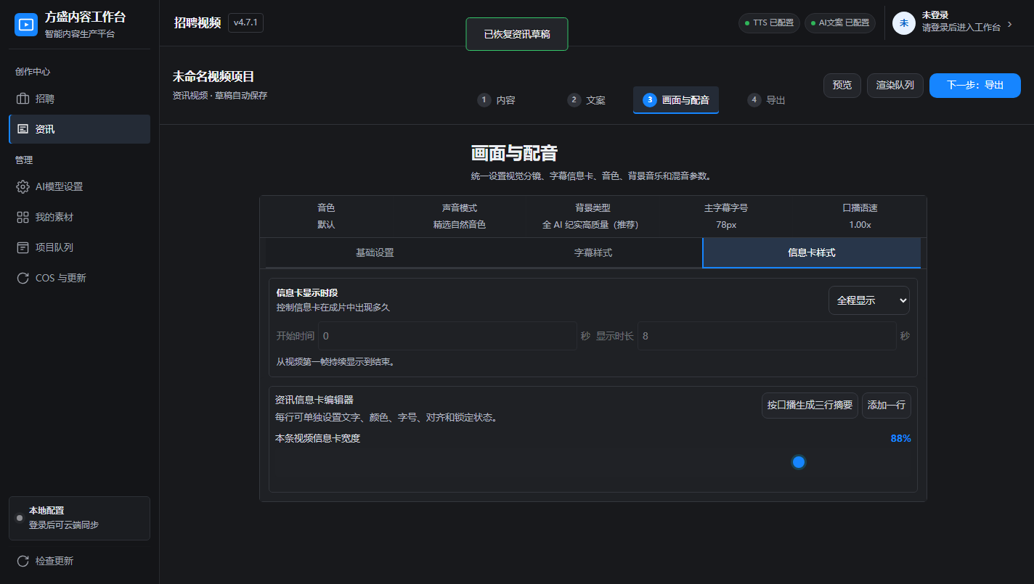1034x584 pixels.
Task: Open the 渲染队列 button
Action: [x=895, y=86]
